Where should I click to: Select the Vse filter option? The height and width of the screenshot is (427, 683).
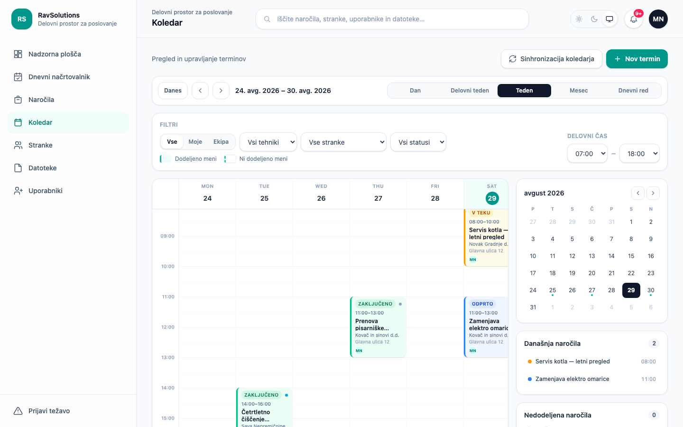click(x=172, y=142)
